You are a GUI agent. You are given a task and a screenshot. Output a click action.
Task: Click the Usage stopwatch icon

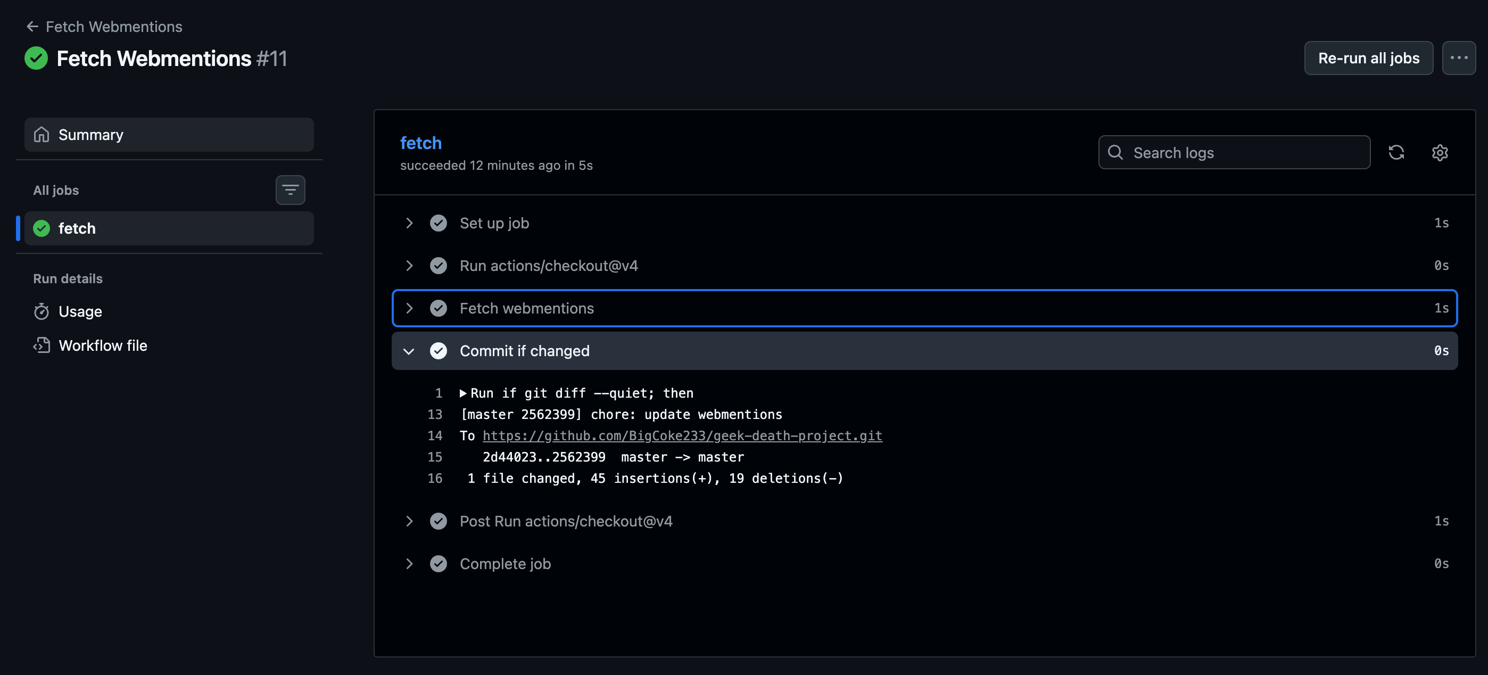[42, 311]
